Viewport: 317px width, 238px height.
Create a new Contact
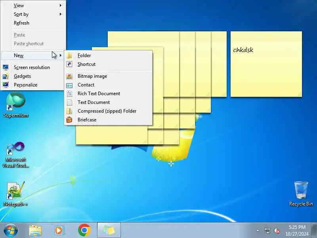point(108,85)
